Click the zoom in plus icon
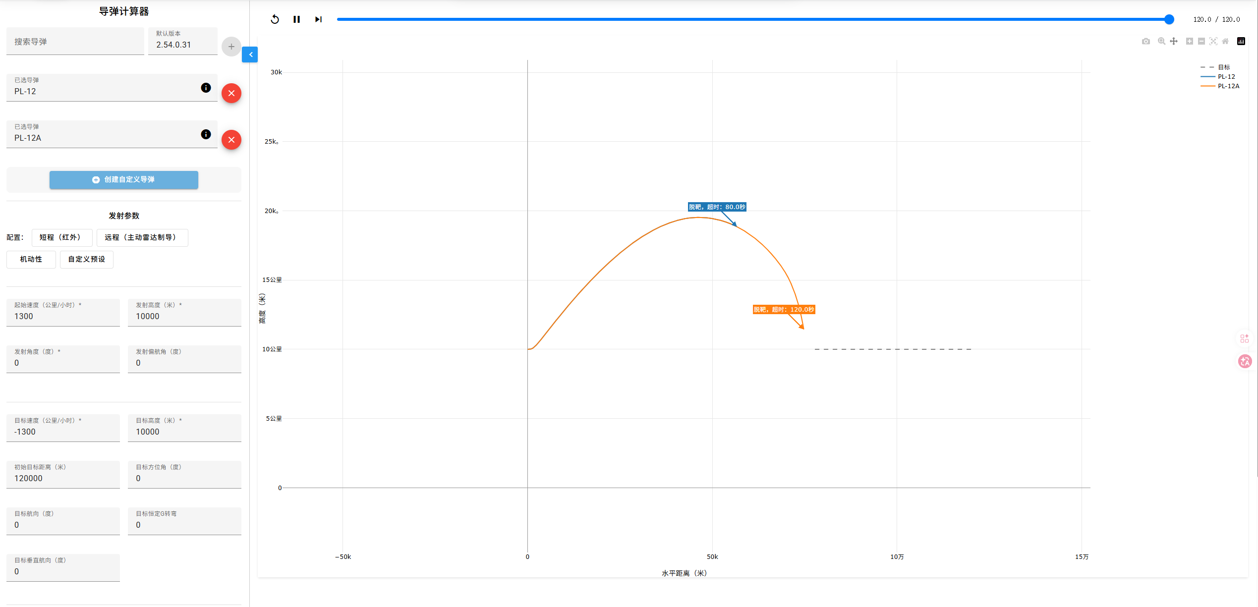The image size is (1258, 607). 1189,41
